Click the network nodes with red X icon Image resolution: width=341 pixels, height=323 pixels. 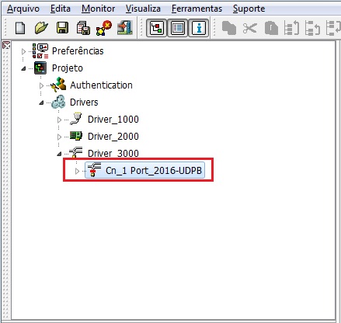[x=104, y=28]
